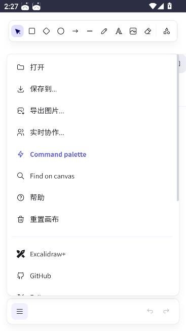
Task: Select the Ellipse tool
Action: pyautogui.click(x=61, y=31)
